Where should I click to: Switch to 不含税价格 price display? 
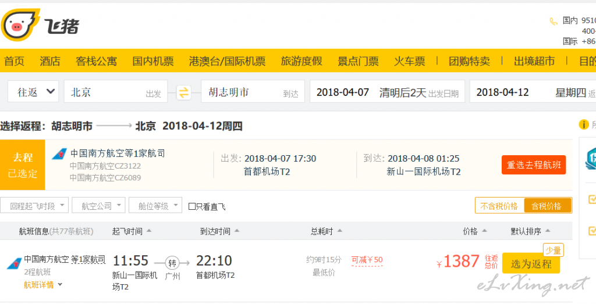[499, 206]
